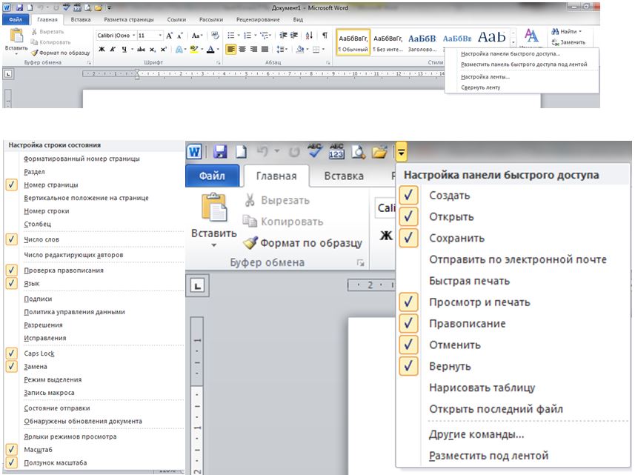The image size is (635, 475).
Task: Click the strikethrough text icon
Action: 142,50
